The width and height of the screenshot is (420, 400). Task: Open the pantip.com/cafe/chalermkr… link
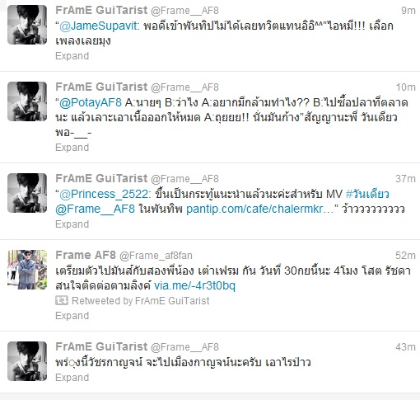tap(259, 209)
